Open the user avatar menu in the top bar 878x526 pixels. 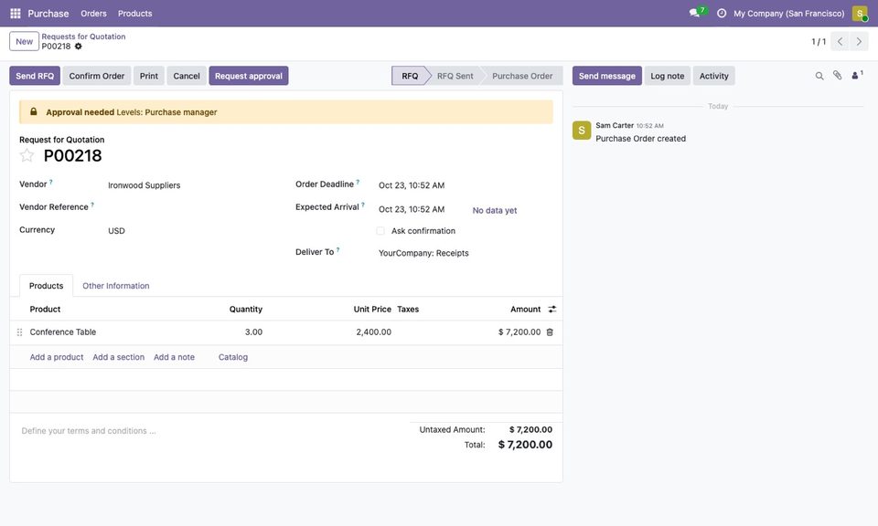(860, 14)
